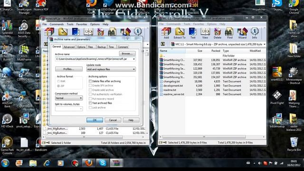The image size is (304, 171).
Task: Open the Update mode dropdown
Action: (x=111, y=69)
